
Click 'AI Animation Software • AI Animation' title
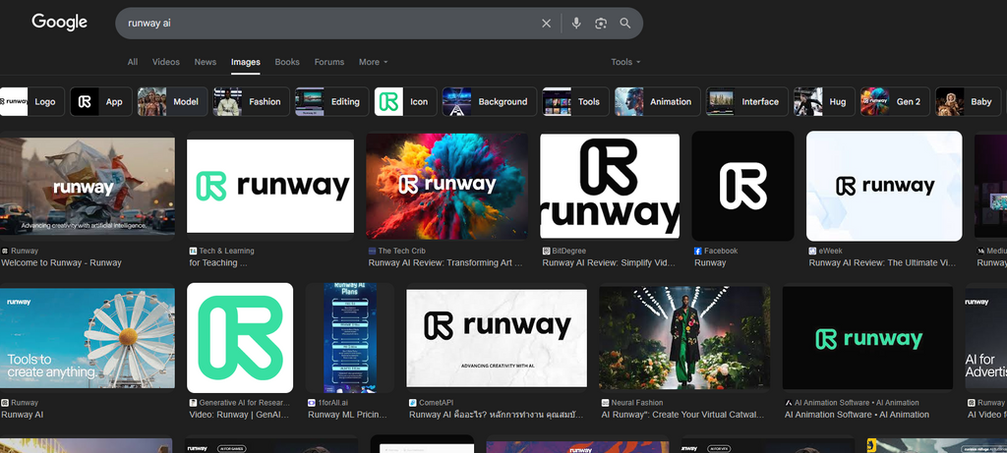tap(857, 415)
